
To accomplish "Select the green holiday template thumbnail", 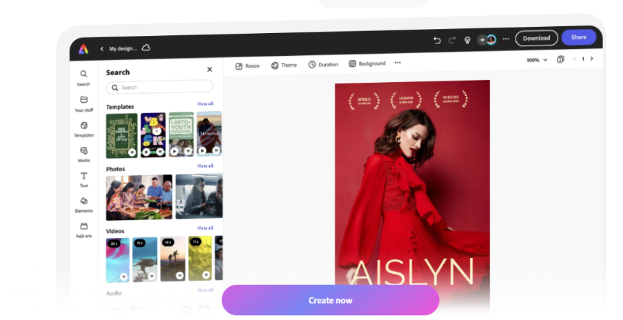I will pyautogui.click(x=121, y=136).
